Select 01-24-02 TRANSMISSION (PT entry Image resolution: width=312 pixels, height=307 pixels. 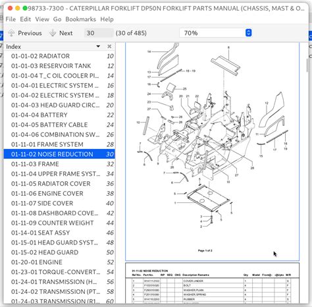pyautogui.click(x=59, y=291)
